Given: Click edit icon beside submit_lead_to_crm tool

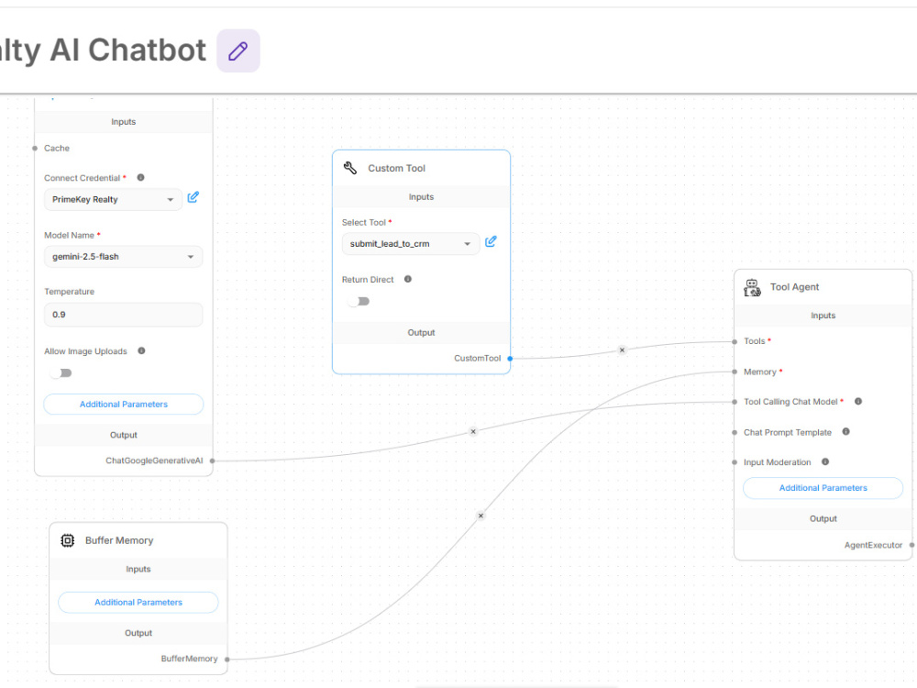Looking at the screenshot, I should coord(491,241).
